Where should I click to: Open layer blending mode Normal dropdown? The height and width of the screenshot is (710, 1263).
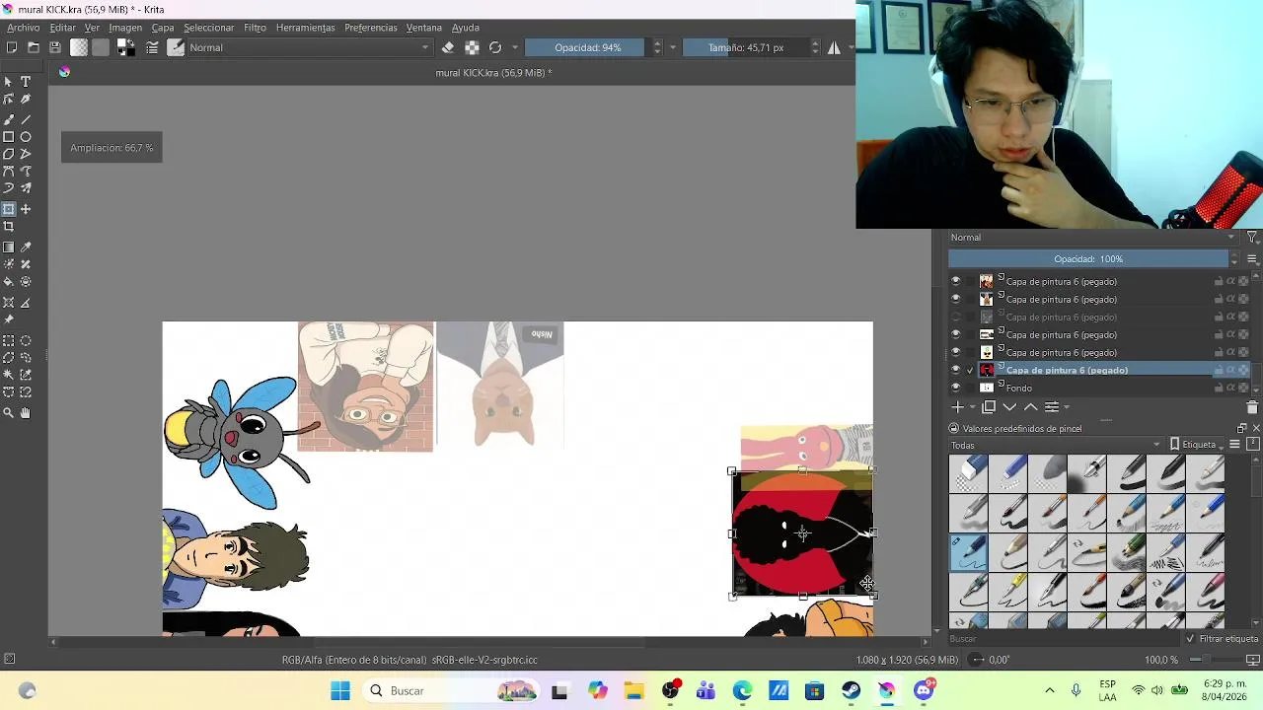pyautogui.click(x=1092, y=237)
